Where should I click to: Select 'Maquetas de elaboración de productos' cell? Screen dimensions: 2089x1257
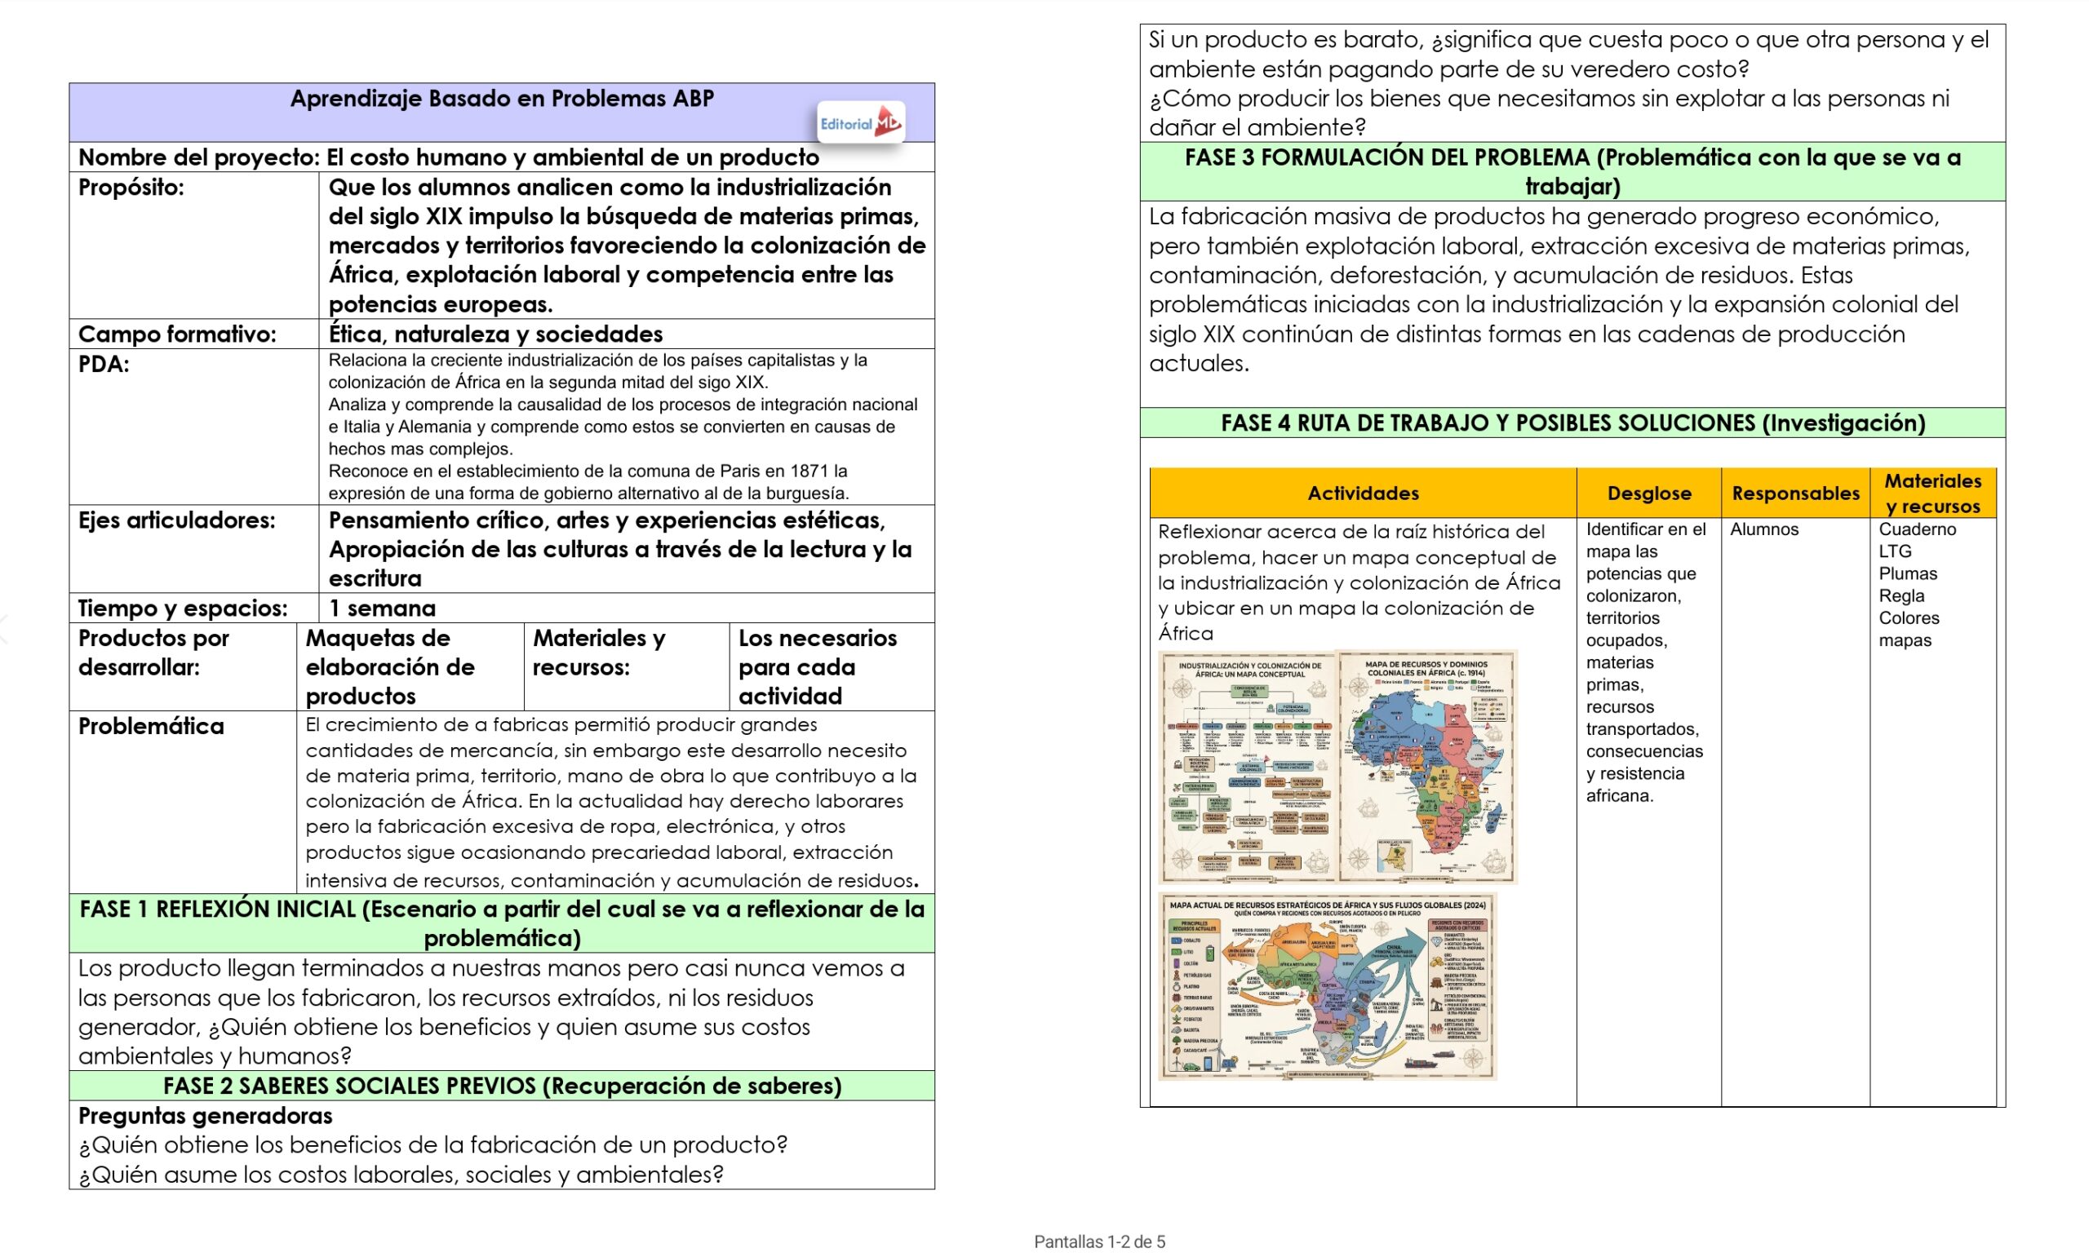pos(410,666)
